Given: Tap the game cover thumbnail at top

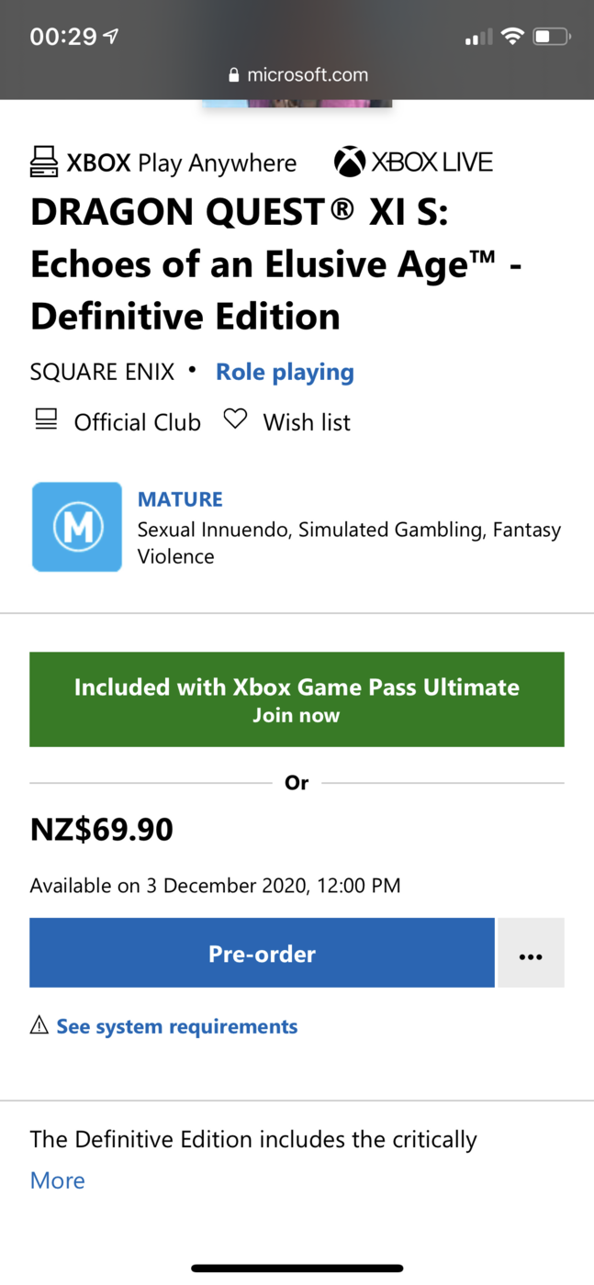Looking at the screenshot, I should 297,103.
